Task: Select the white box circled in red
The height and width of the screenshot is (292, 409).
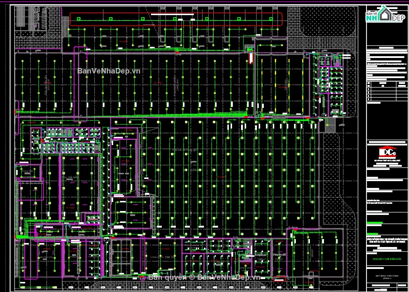Action: 251,58
